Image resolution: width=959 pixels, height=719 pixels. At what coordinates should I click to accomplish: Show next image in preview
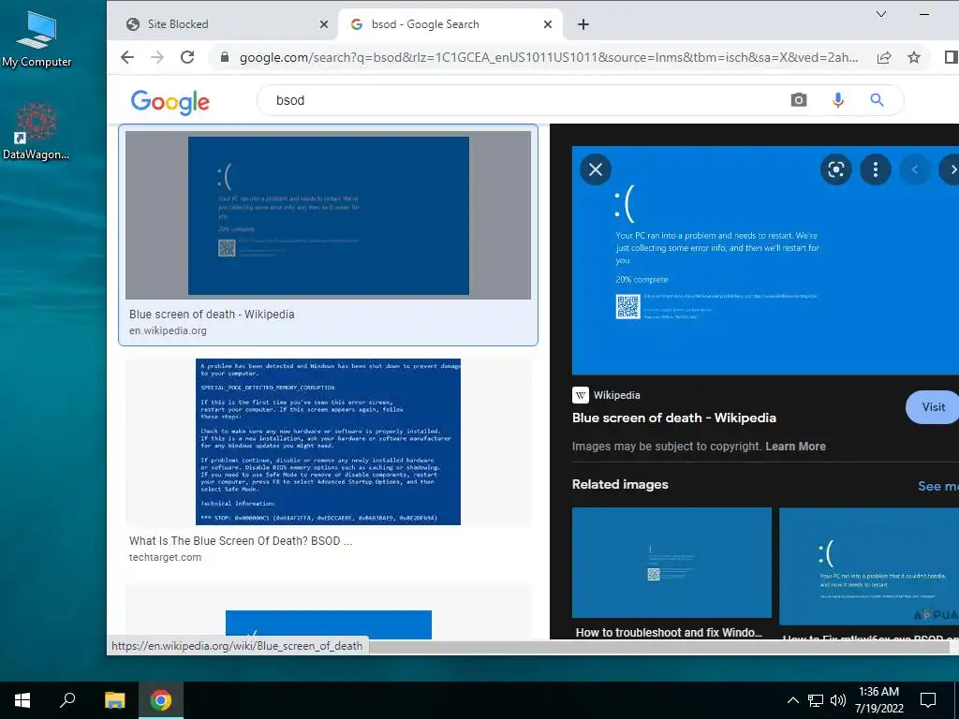950,169
